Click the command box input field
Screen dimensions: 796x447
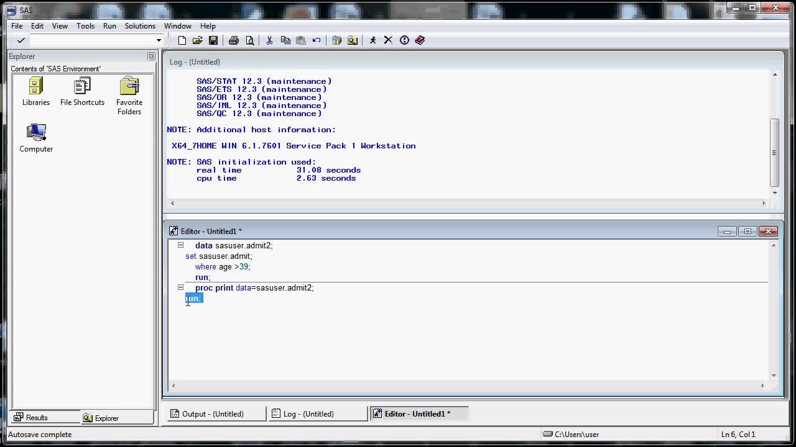pyautogui.click(x=91, y=40)
